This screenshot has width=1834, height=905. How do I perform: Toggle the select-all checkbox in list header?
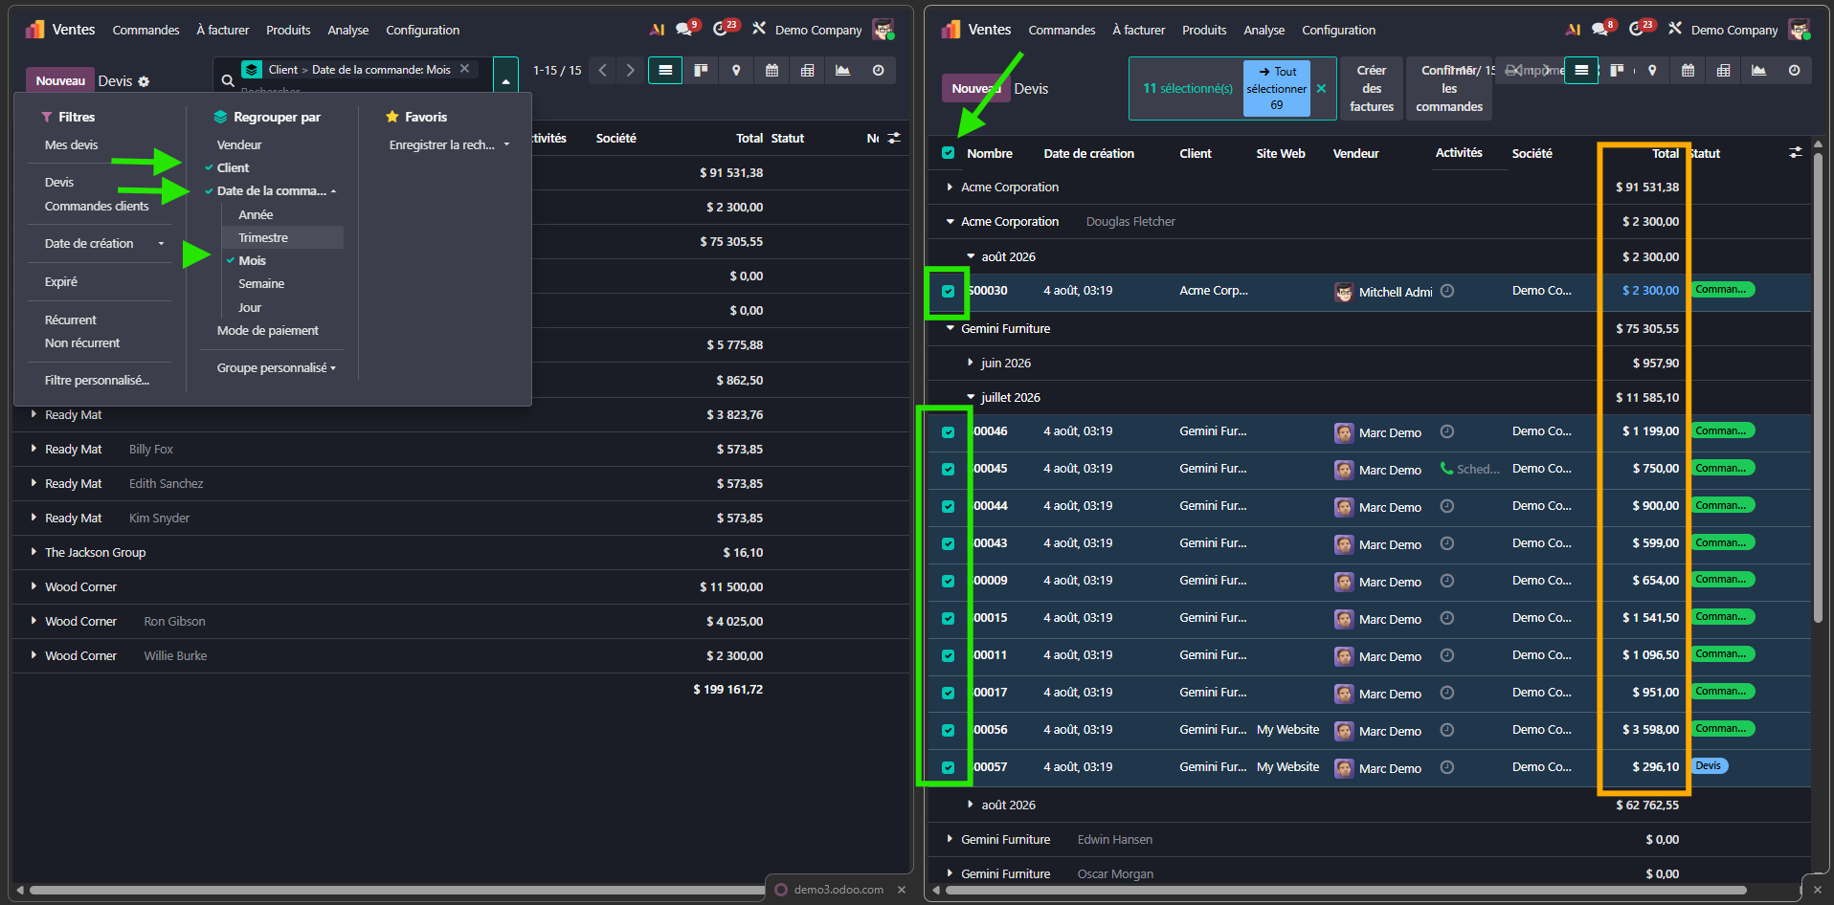point(948,153)
